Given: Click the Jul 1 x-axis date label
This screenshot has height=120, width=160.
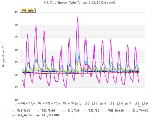Looking at the screenshot, I should (78, 103).
